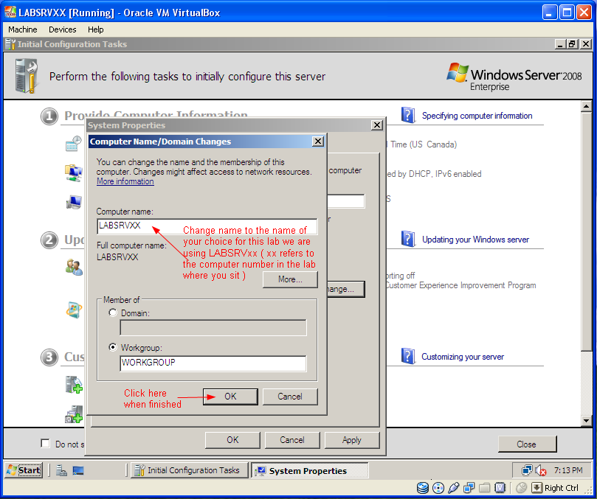Click the Computer description field in System Properties
Screen dimensions: 597x499
pyautogui.click(x=345, y=200)
